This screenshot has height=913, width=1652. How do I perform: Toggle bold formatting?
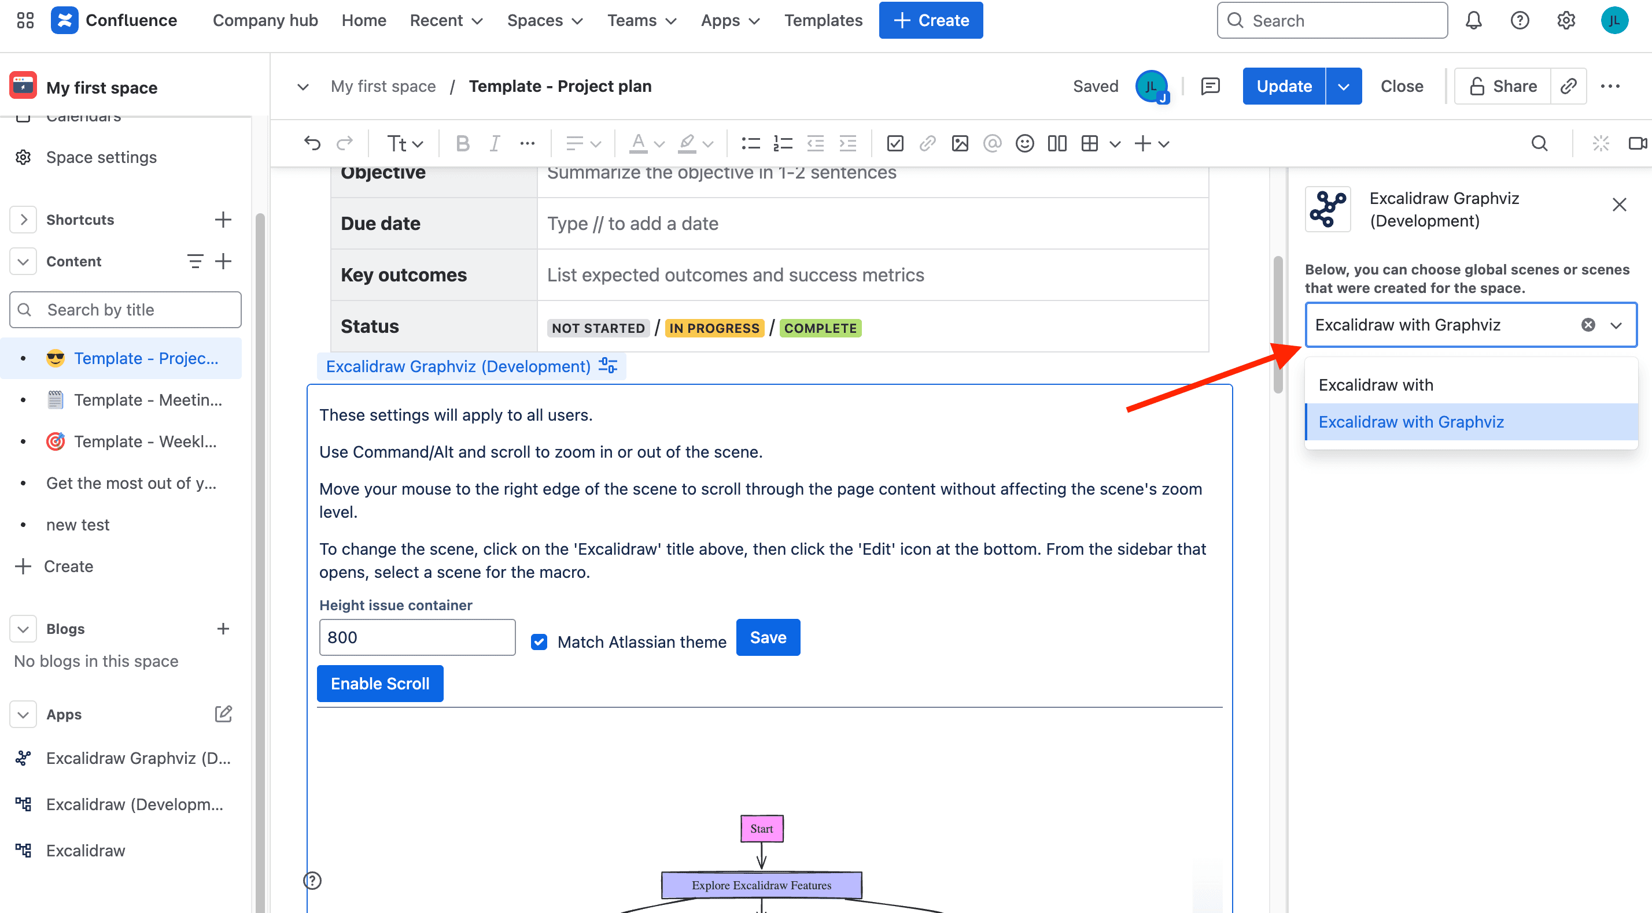[462, 143]
